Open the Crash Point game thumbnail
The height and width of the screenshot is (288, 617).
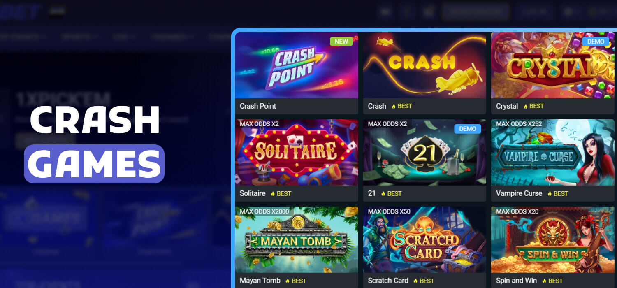click(x=297, y=65)
